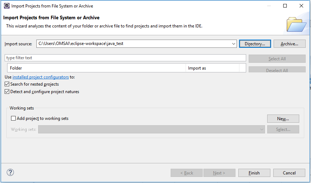Click the folder wizard banner icon

tap(296, 24)
